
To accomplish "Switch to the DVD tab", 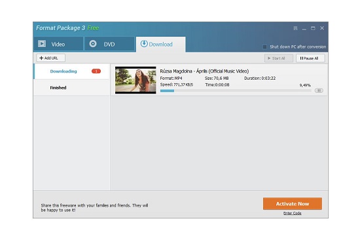I will coord(109,44).
